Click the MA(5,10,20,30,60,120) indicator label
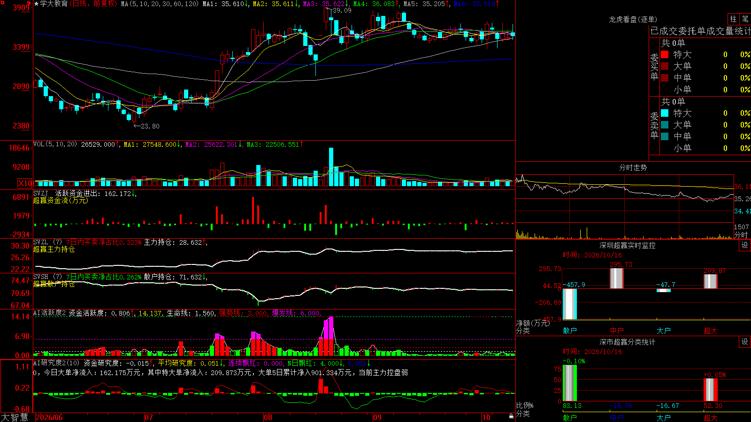 click(160, 4)
